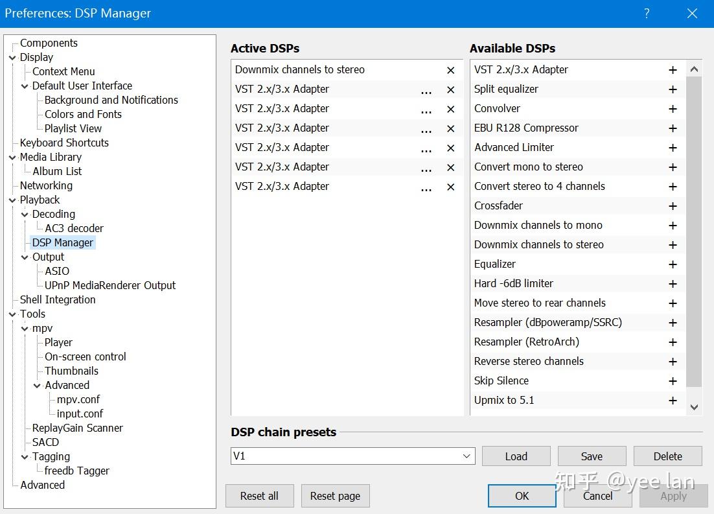Collapse the Playback tree node
Screen dimensions: 714x514
pyautogui.click(x=12, y=200)
